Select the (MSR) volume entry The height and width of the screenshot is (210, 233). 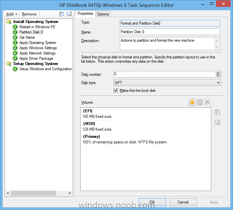coord(146,127)
